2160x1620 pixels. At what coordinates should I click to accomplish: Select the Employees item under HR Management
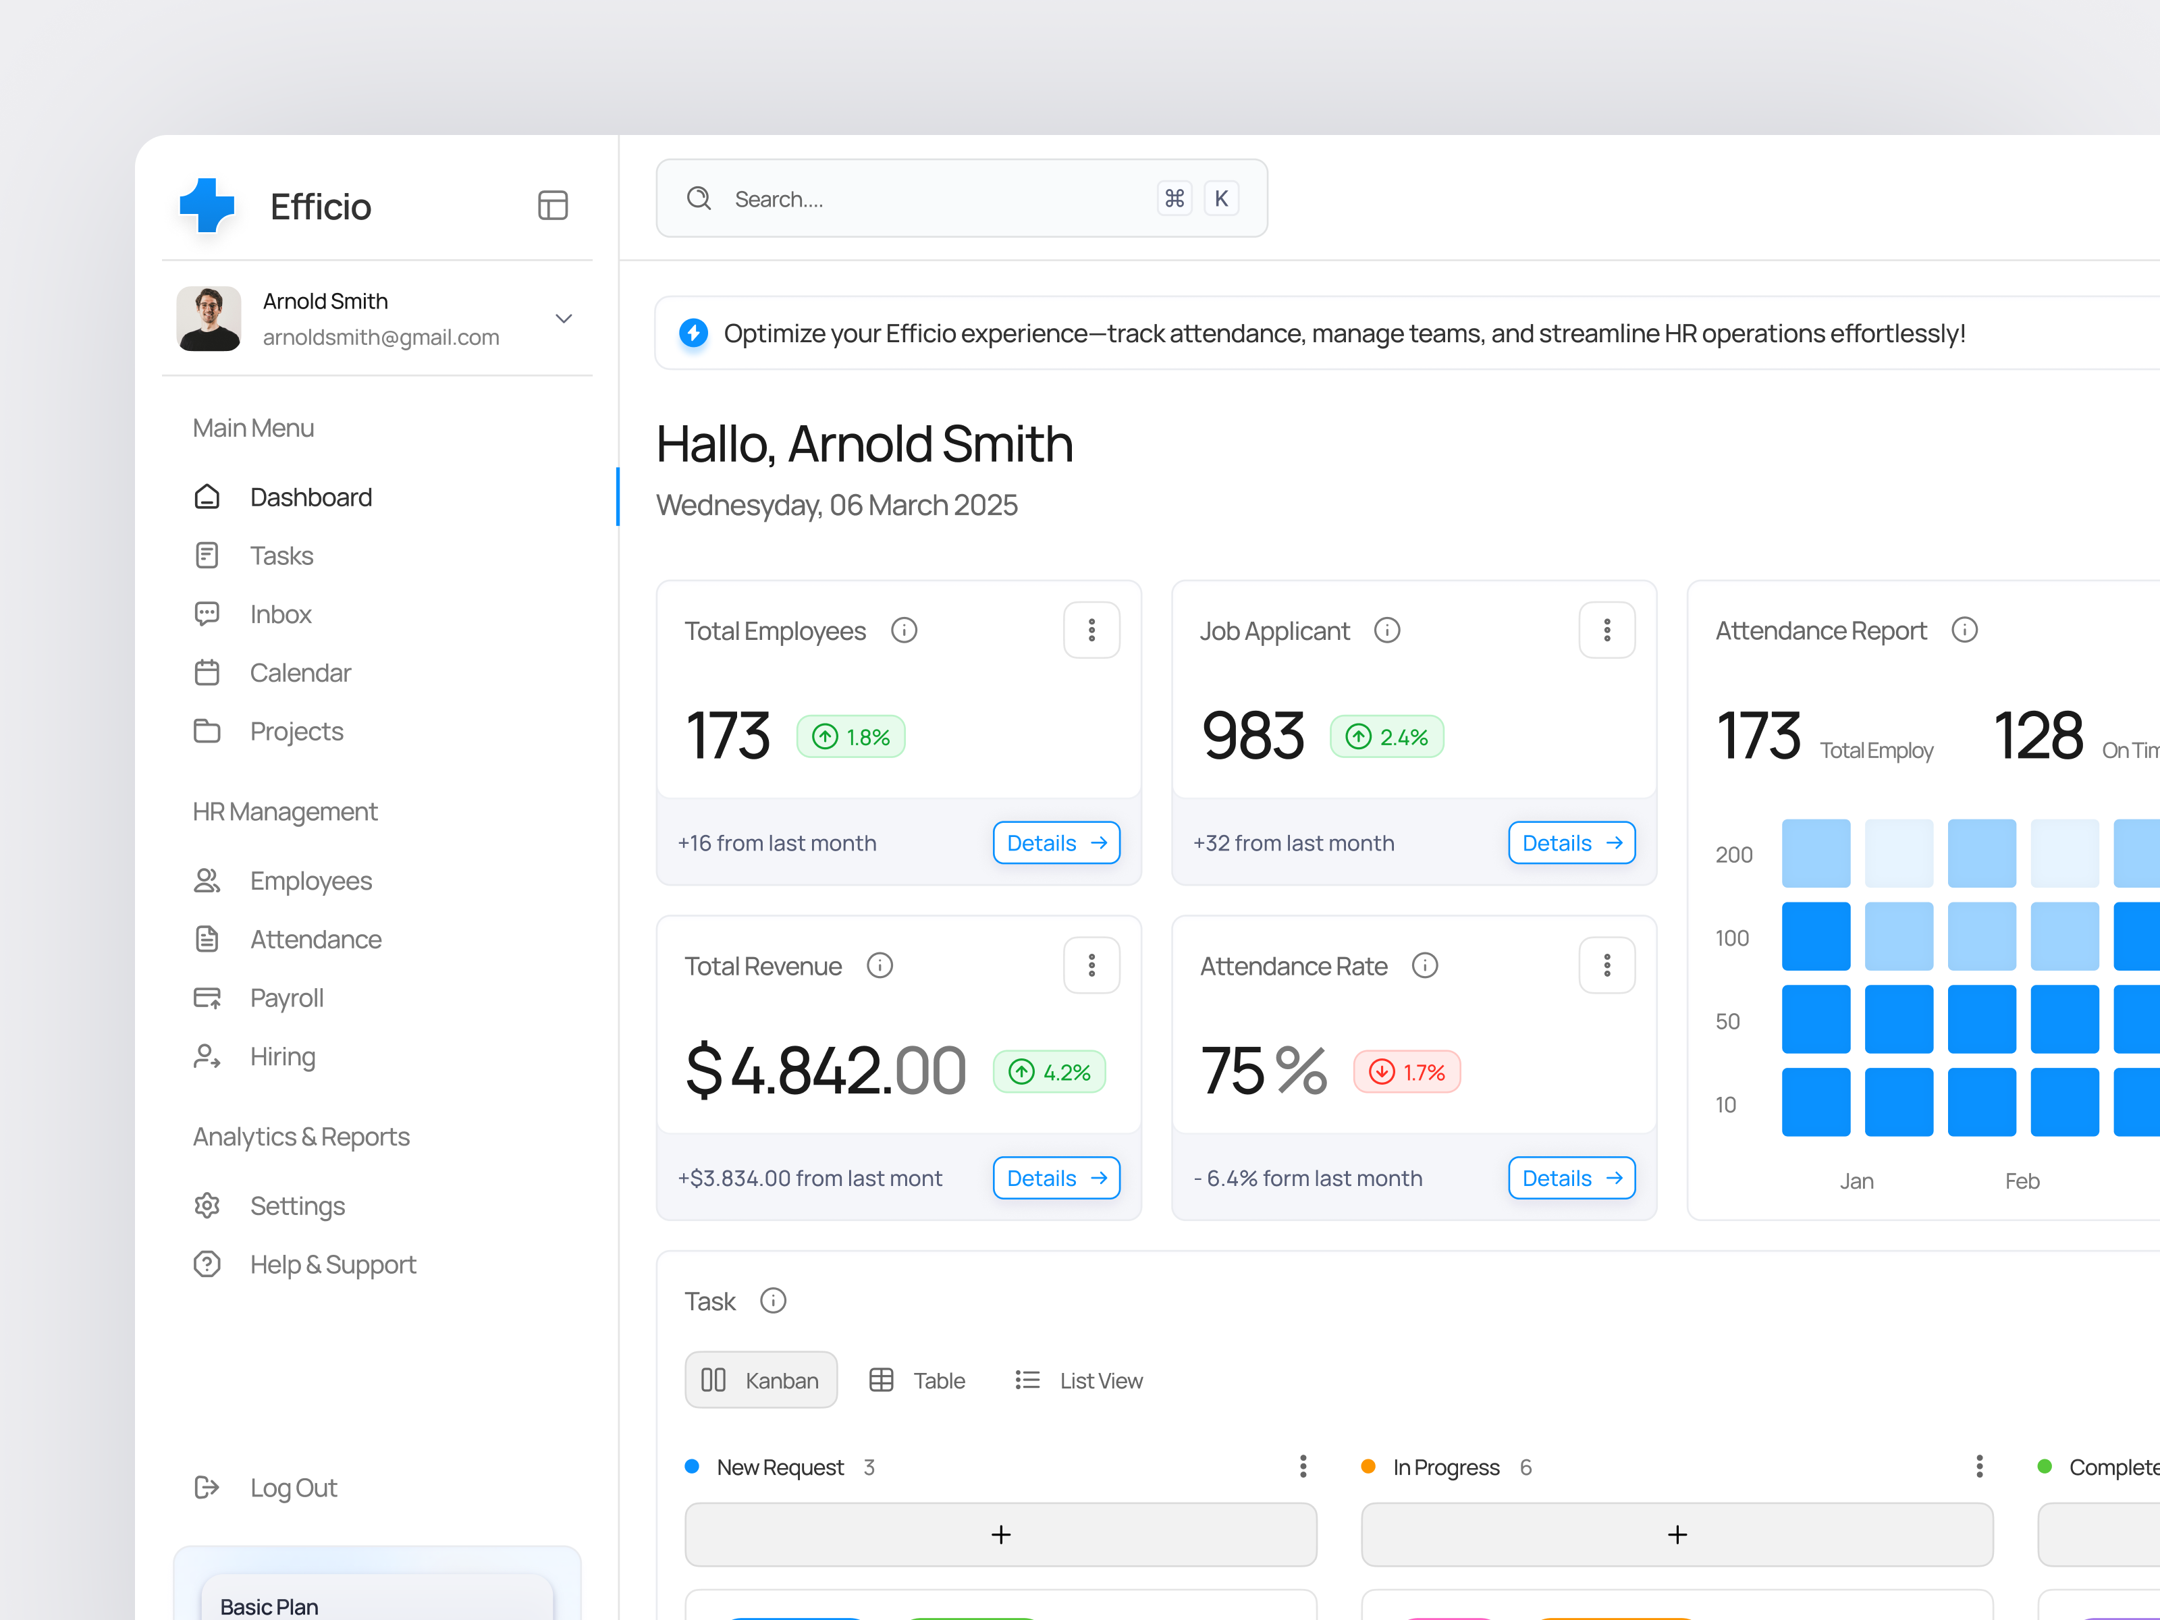[310, 880]
